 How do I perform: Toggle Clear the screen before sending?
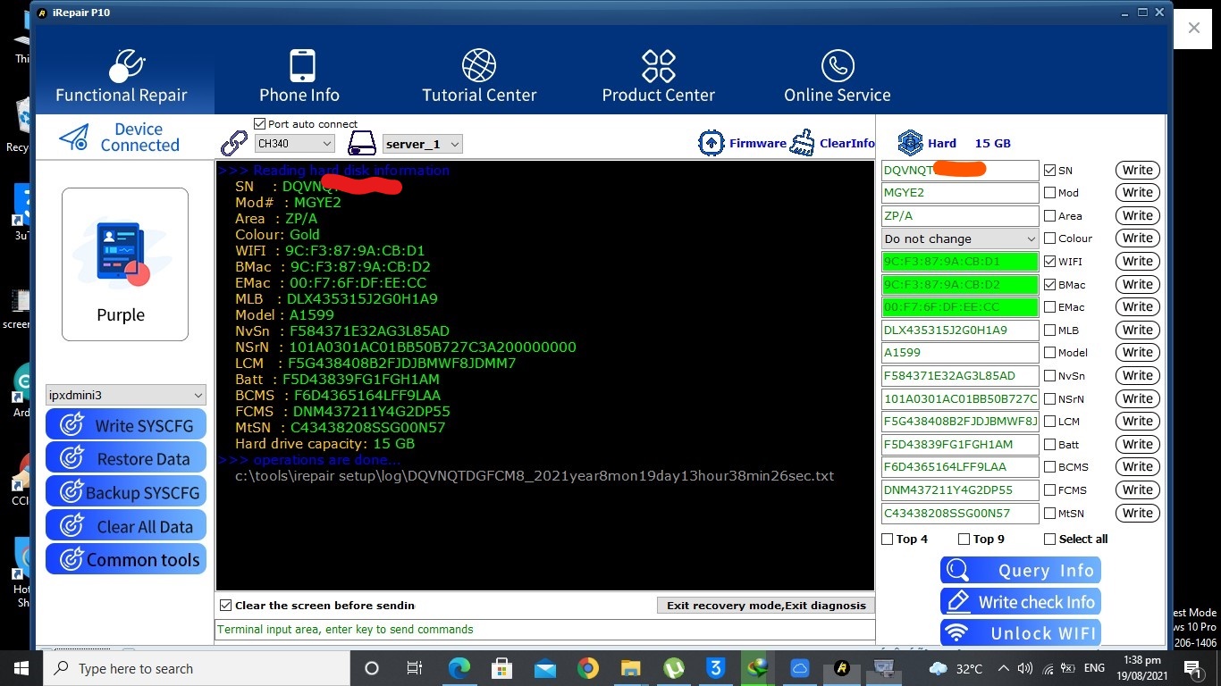tap(226, 606)
